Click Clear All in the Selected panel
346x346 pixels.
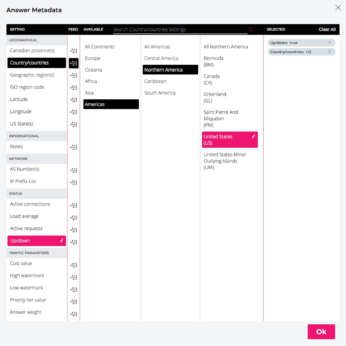(327, 29)
